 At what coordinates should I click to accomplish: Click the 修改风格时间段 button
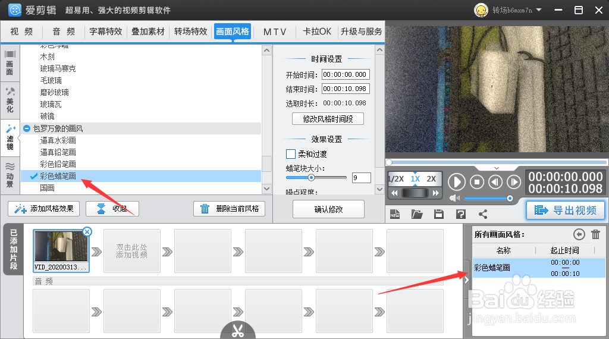(x=328, y=119)
